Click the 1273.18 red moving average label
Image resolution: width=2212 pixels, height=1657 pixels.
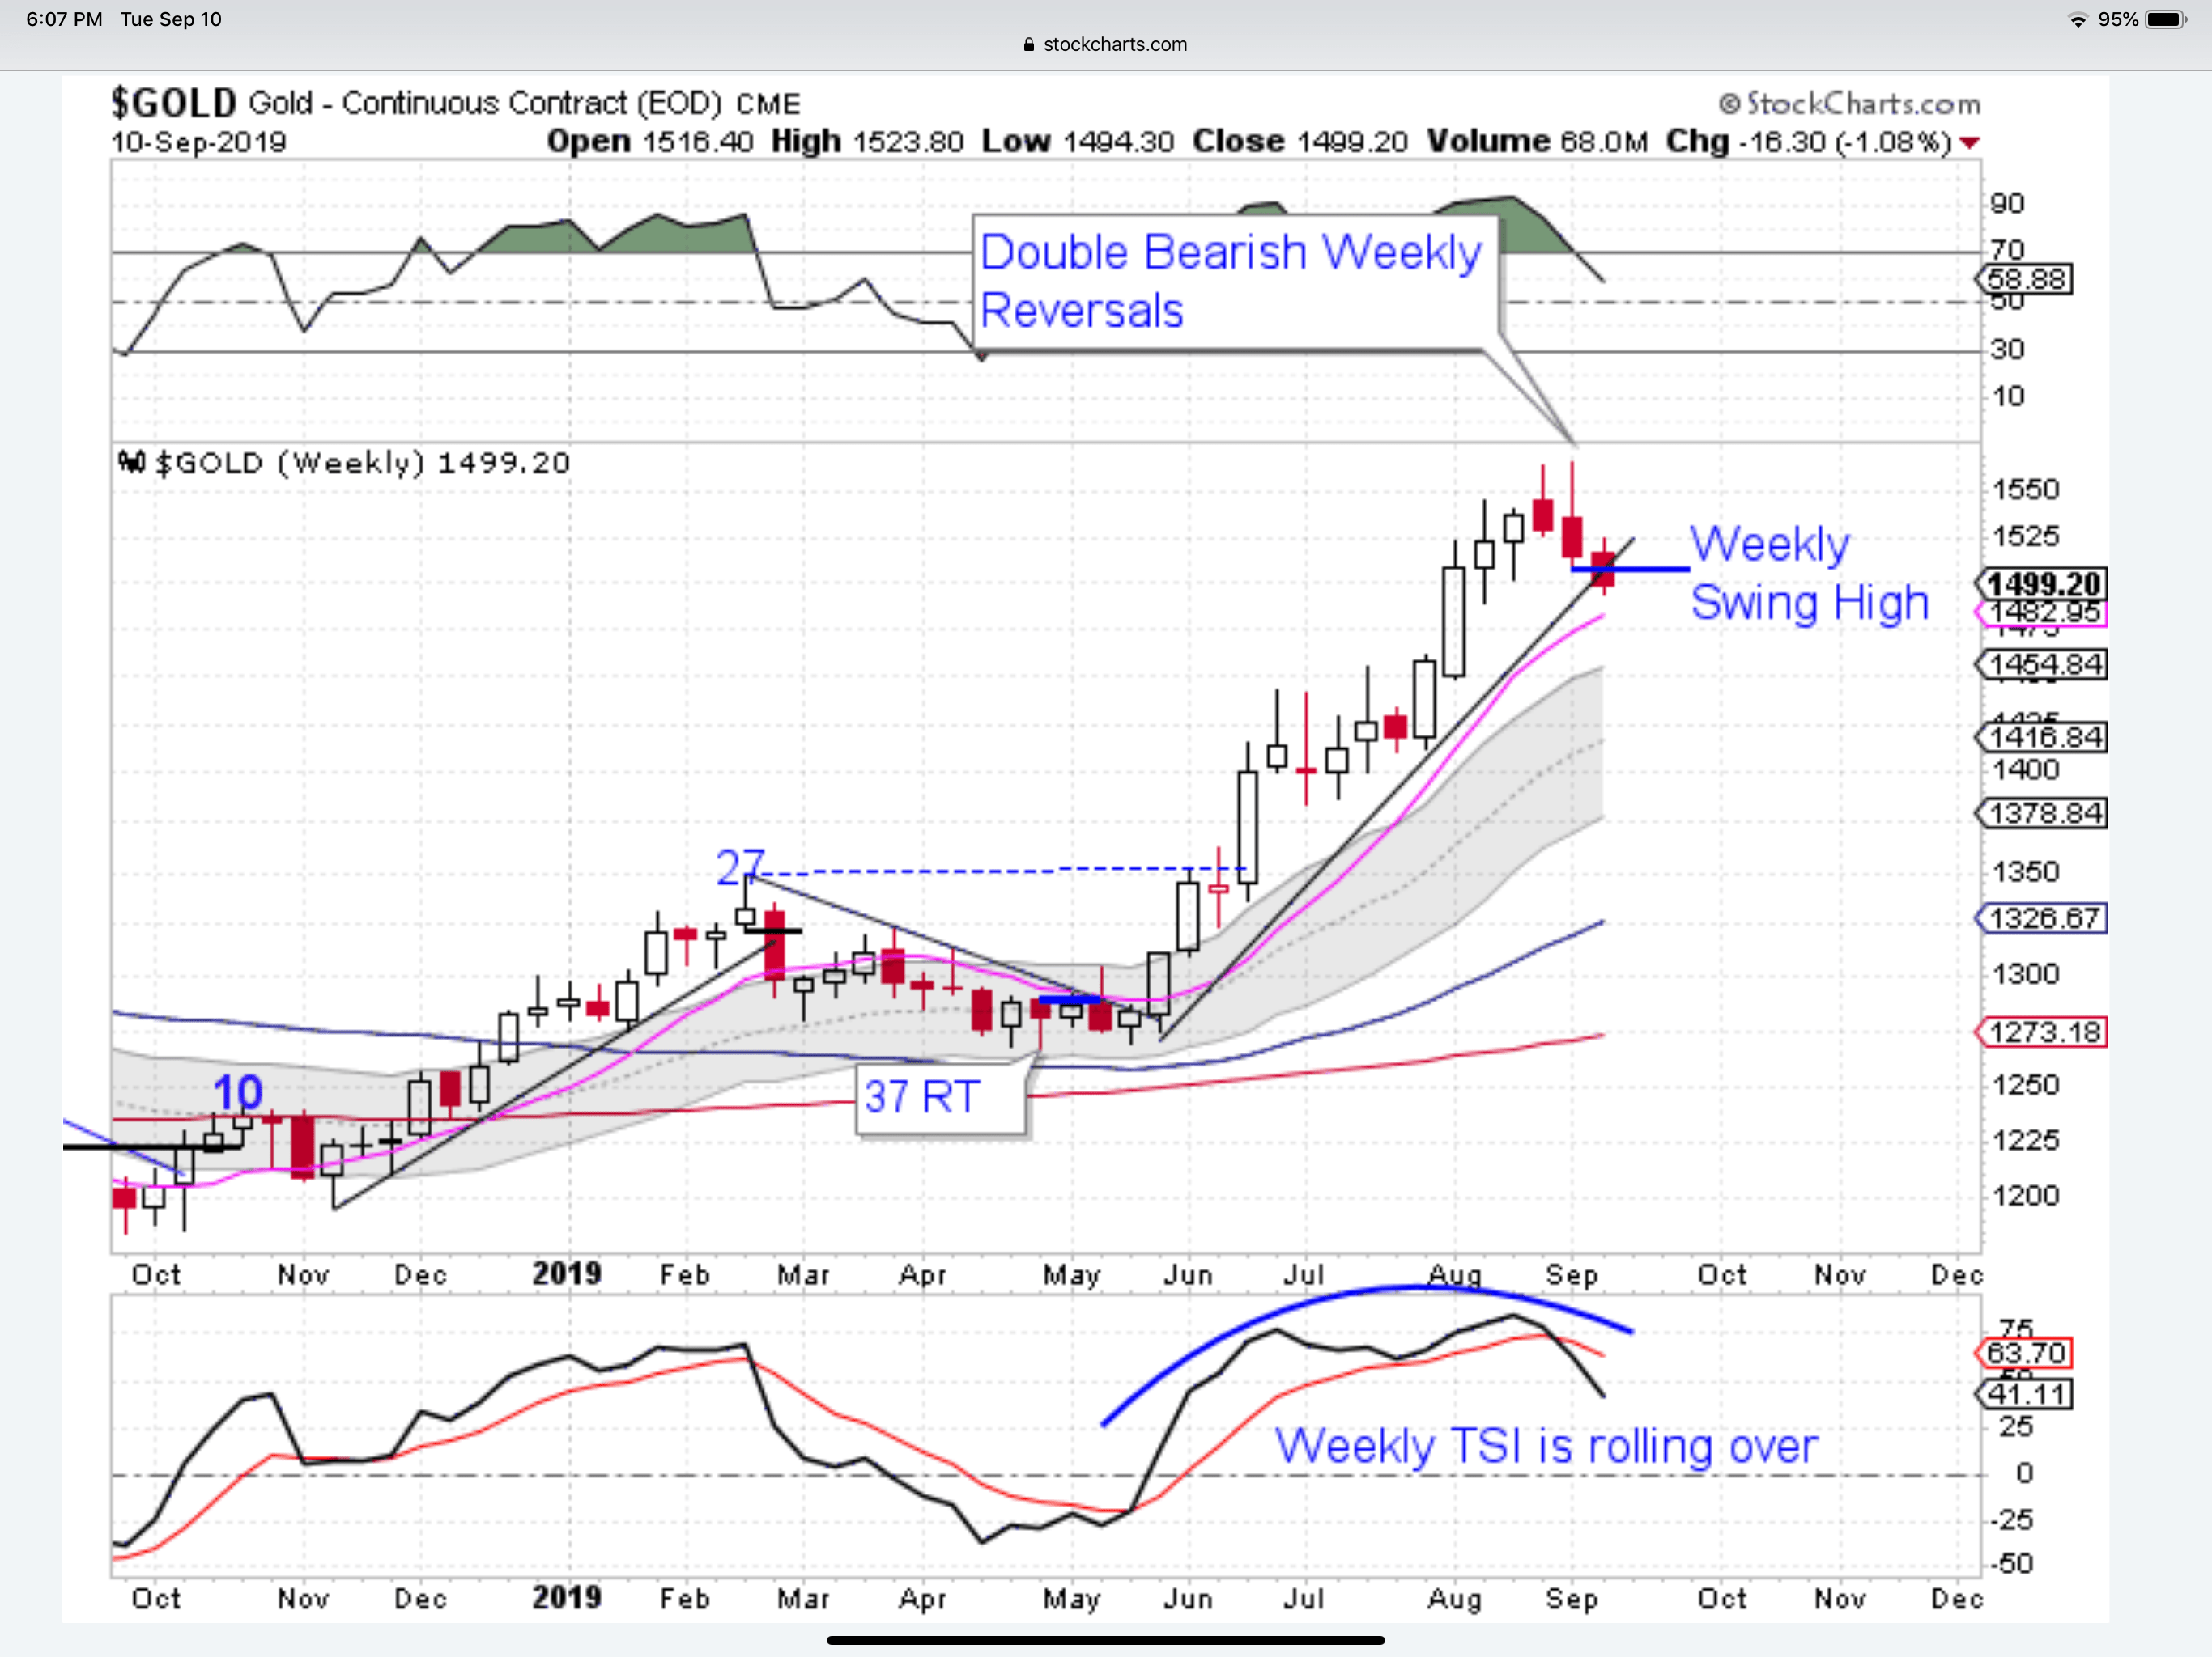click(x=2044, y=1032)
